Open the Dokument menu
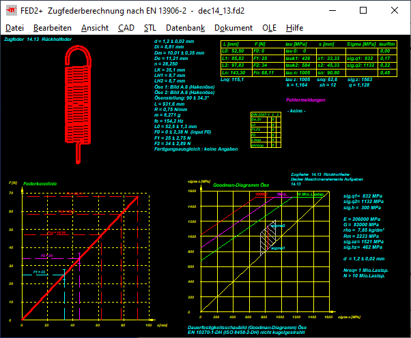Image resolution: width=411 pixels, height=338 pixels. point(233,28)
